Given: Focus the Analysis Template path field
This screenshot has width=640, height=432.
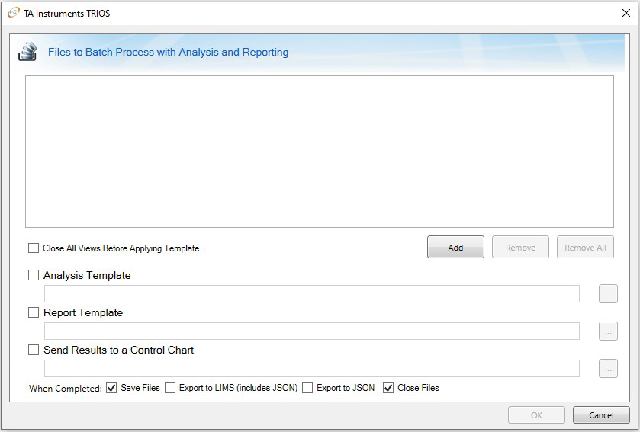Looking at the screenshot, I should (x=312, y=294).
